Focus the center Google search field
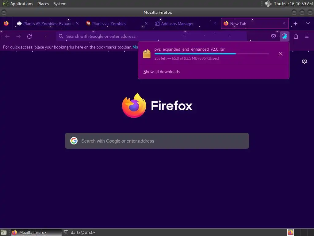This screenshot has height=236, width=314. (x=157, y=141)
